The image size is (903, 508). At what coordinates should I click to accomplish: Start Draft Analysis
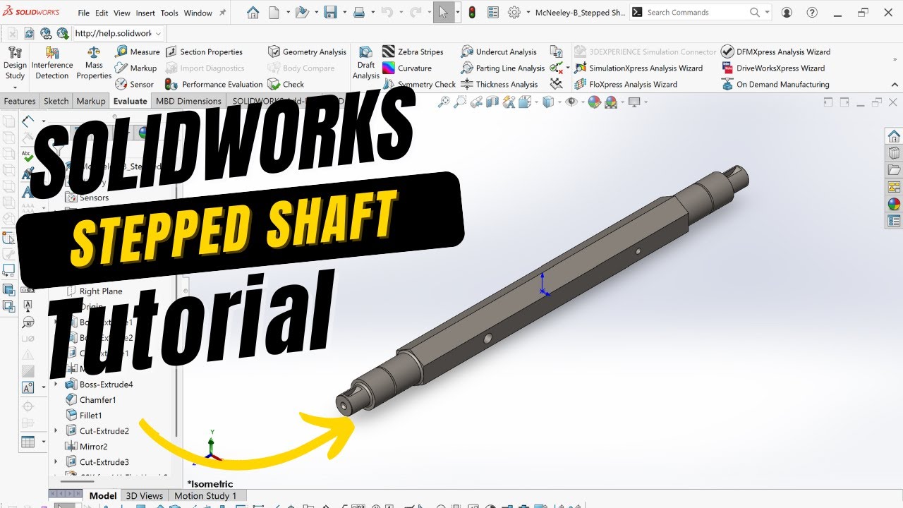pyautogui.click(x=366, y=63)
